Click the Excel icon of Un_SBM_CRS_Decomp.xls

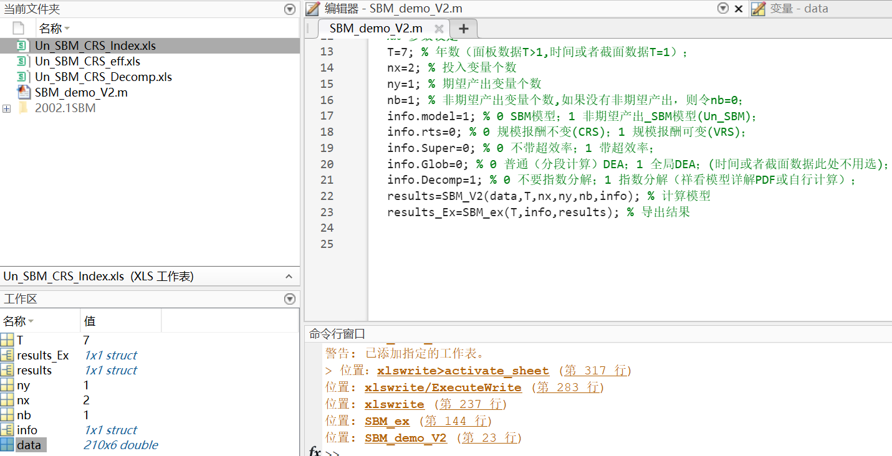(x=24, y=77)
